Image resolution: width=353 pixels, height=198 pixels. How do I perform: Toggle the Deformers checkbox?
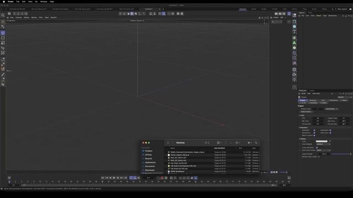tap(330, 133)
